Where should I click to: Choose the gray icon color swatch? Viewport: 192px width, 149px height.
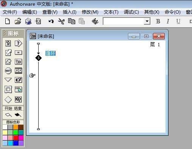(11, 127)
